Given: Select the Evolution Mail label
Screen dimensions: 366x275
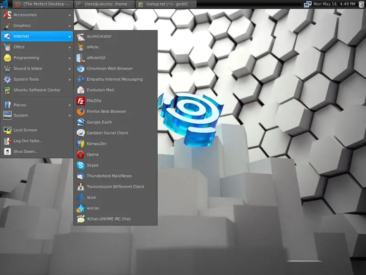Looking at the screenshot, I should (x=100, y=90).
